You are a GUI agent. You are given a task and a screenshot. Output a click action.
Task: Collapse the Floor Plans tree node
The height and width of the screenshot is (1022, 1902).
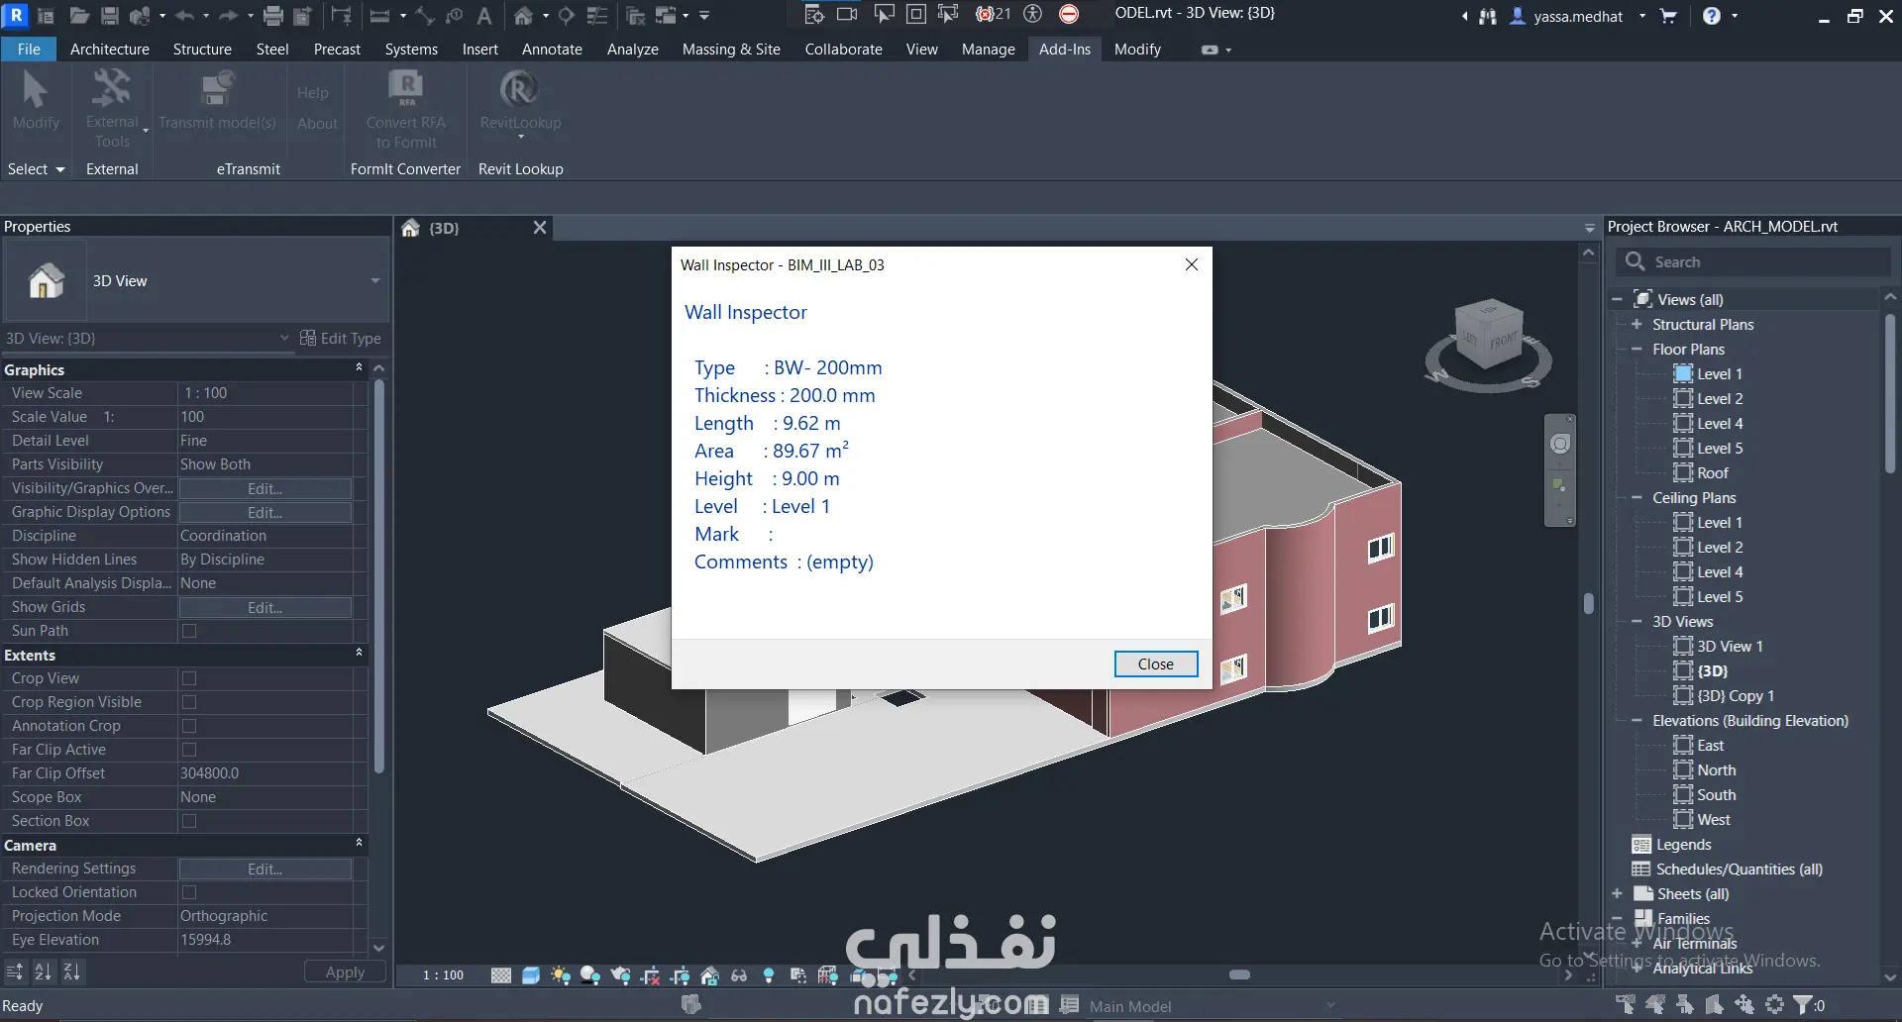[x=1637, y=349]
